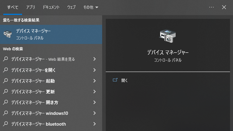Click the open-window icon beside 開く
This screenshot has width=233, height=131.
tap(115, 80)
